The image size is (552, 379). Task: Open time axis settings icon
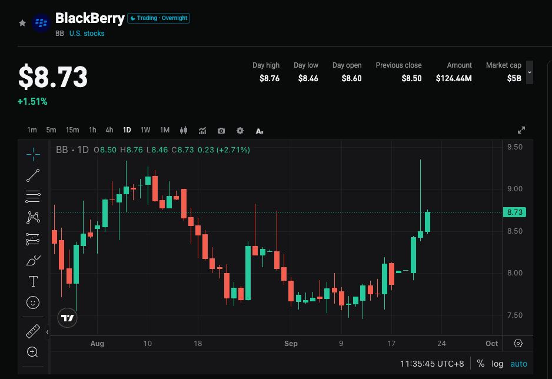click(518, 344)
